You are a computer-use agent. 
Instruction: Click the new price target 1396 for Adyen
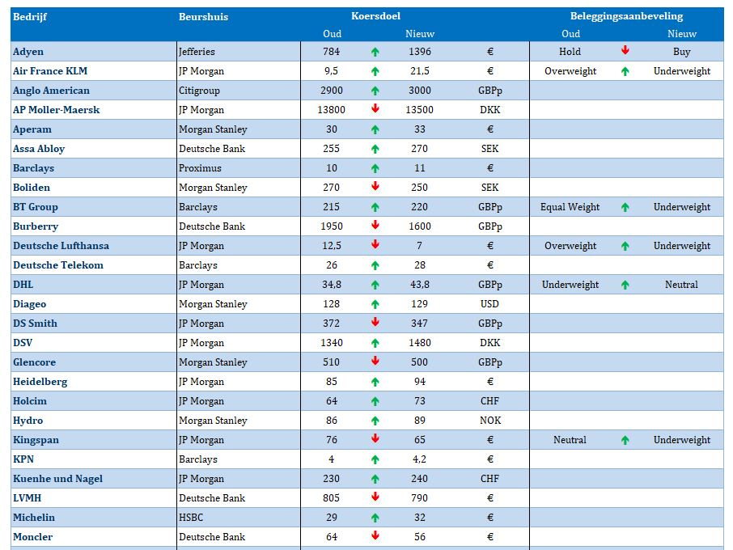pos(420,52)
